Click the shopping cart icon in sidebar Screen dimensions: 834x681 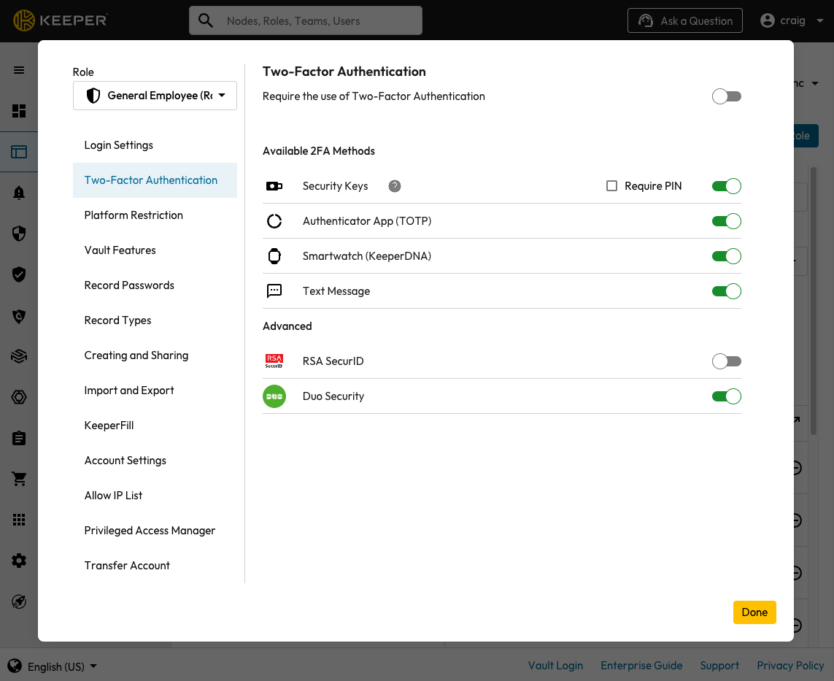(19, 479)
